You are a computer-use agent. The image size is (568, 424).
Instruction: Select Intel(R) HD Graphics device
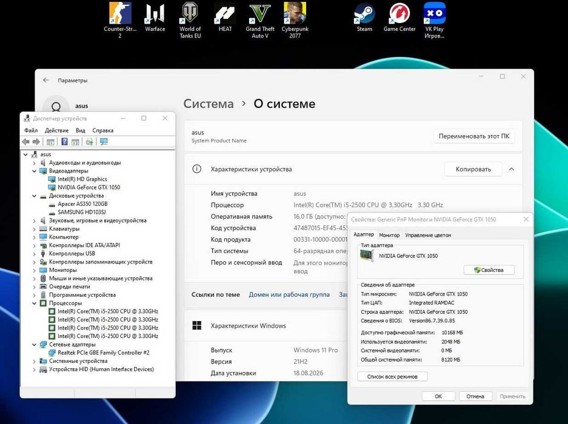82,179
